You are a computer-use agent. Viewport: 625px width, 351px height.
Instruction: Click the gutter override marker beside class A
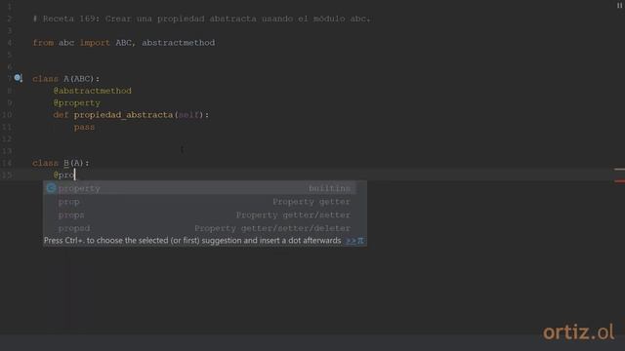18,78
